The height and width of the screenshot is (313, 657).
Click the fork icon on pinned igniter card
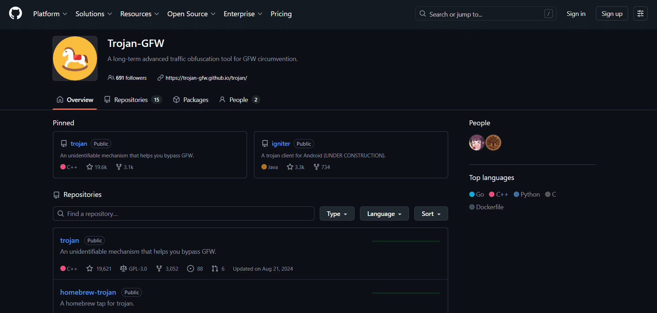click(x=317, y=167)
